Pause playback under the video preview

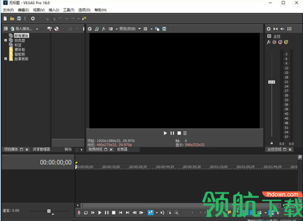click(172, 133)
